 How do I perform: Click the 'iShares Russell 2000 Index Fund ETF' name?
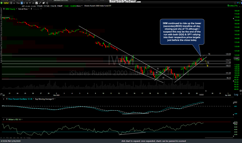point(98,6)
